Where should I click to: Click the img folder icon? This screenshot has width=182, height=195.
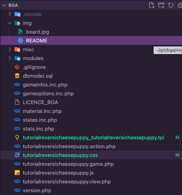pyautogui.click(x=17, y=23)
